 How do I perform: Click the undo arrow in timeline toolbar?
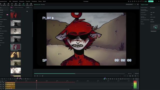point(4,79)
